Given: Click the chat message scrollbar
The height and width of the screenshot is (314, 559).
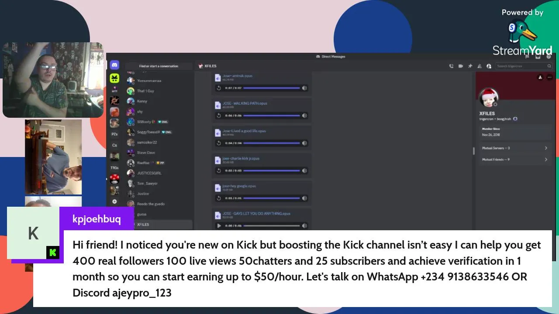Looking at the screenshot, I should 473,151.
